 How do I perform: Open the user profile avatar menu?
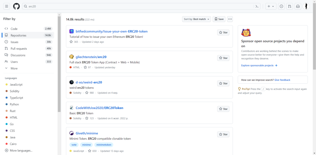click(306, 6)
